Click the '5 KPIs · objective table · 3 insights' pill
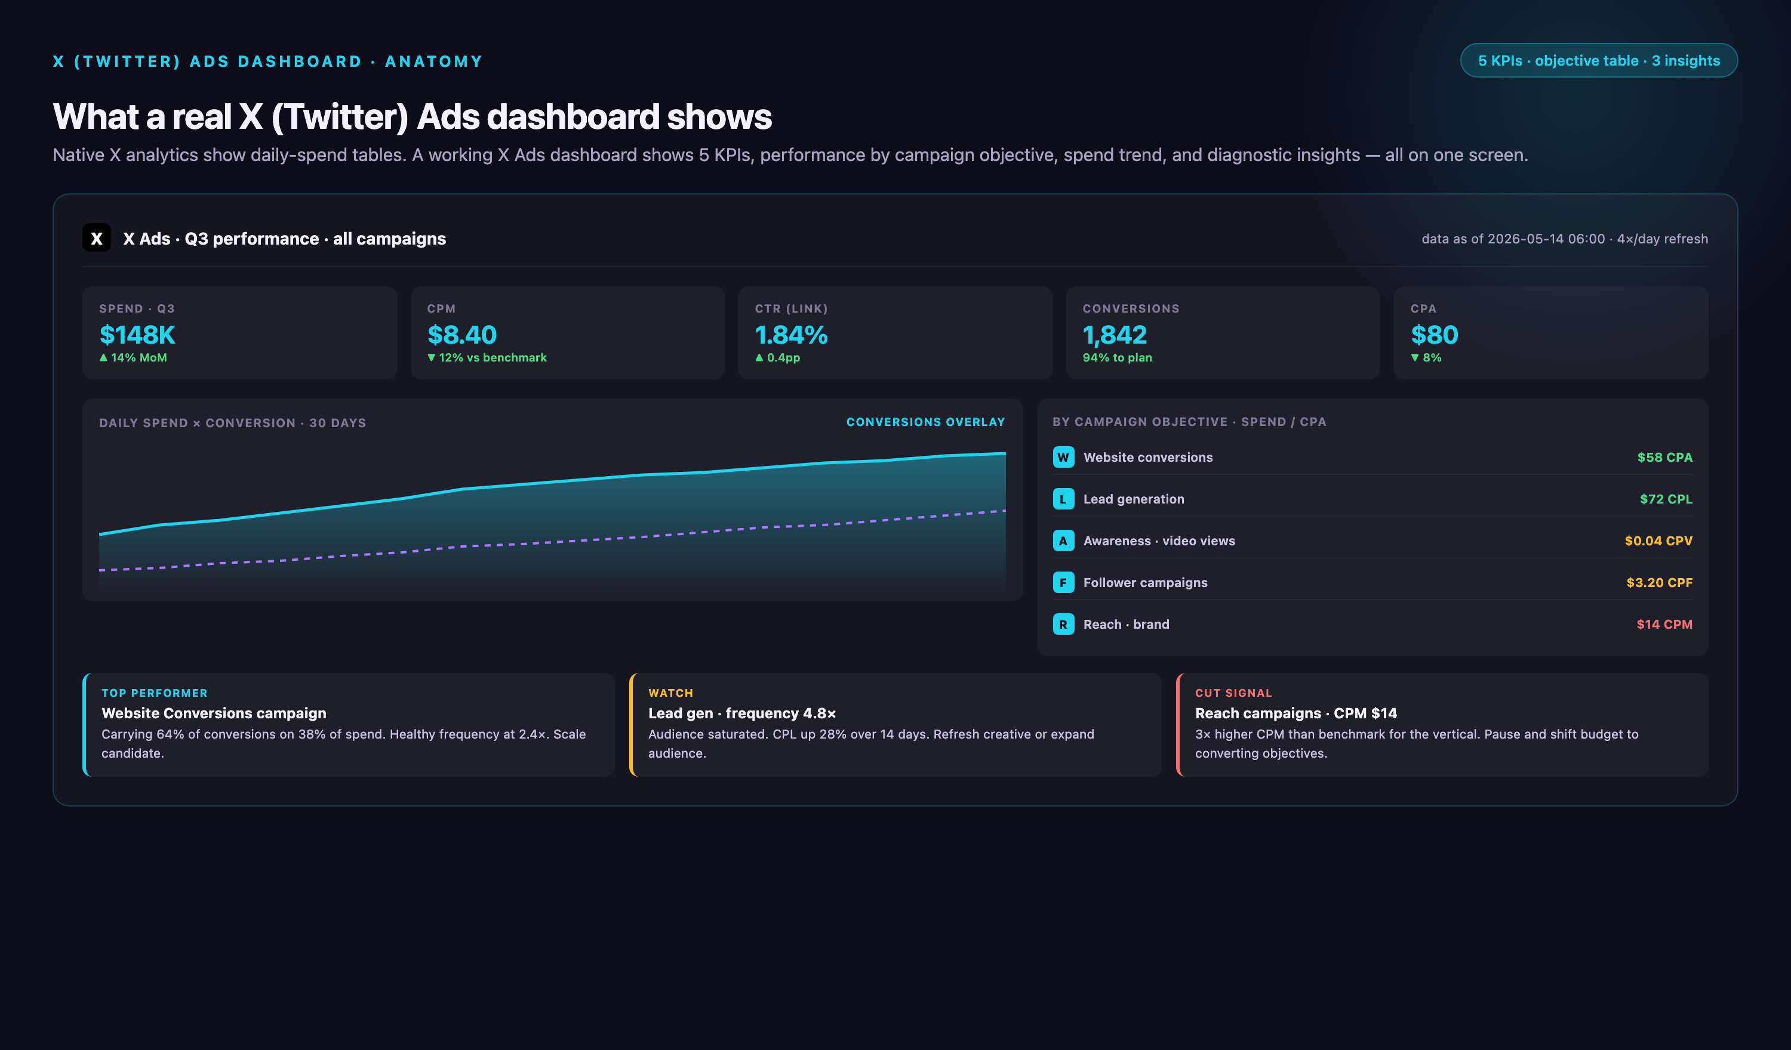The image size is (1791, 1050). click(1598, 60)
